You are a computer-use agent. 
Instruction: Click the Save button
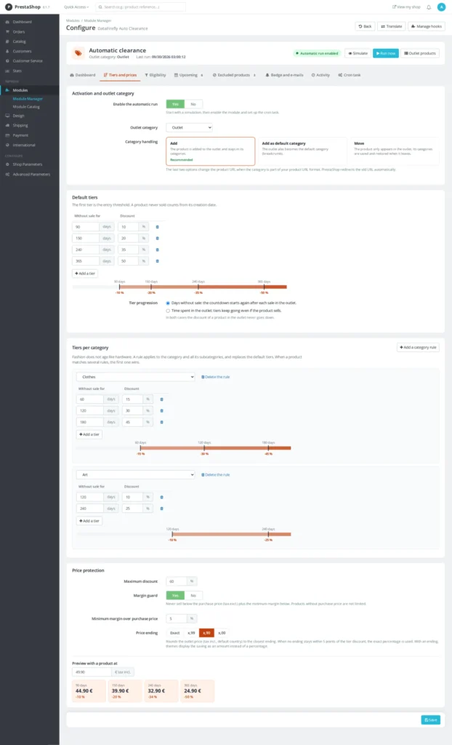431,720
